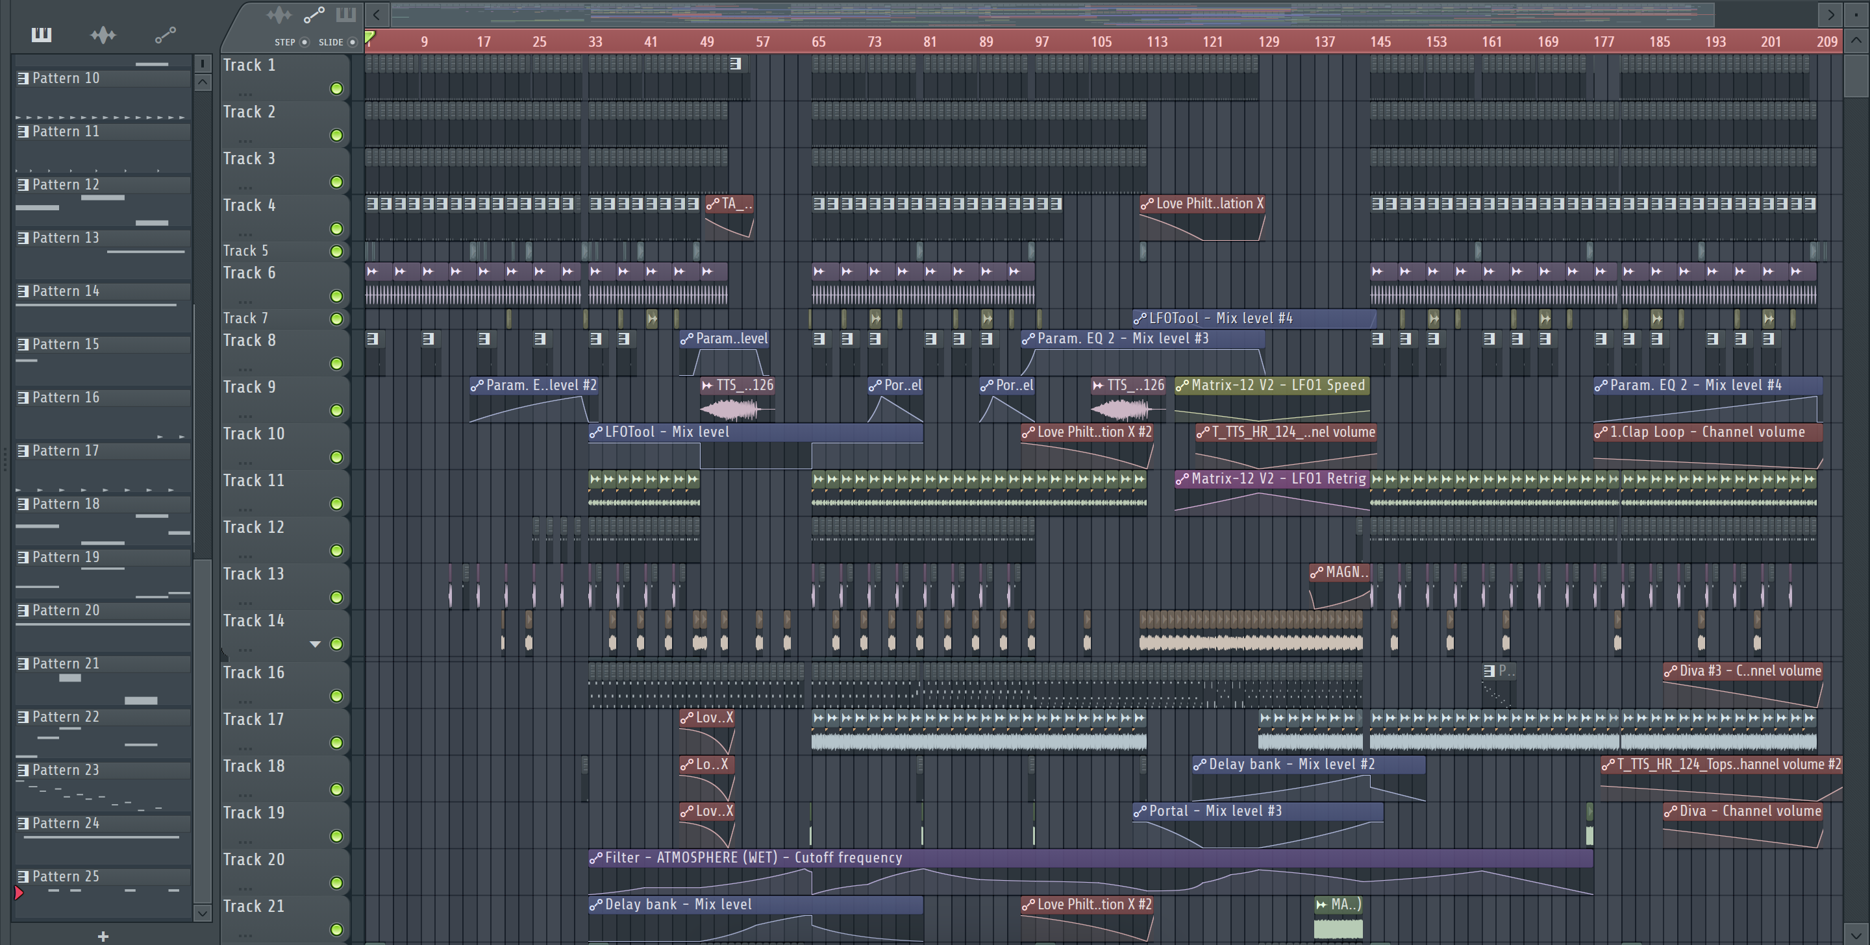Select Pattern 25 in the picker
The width and height of the screenshot is (1870, 945).
coord(103,876)
